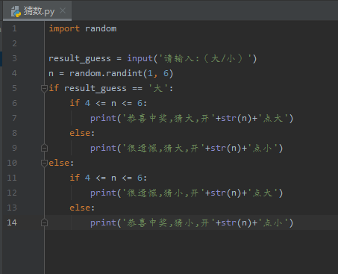
Task: Click line number 2 in the gutter
Action: coord(14,43)
